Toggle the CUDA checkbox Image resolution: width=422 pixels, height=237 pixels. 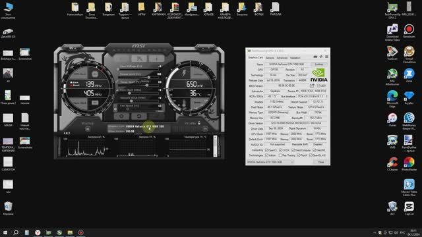tap(280, 150)
